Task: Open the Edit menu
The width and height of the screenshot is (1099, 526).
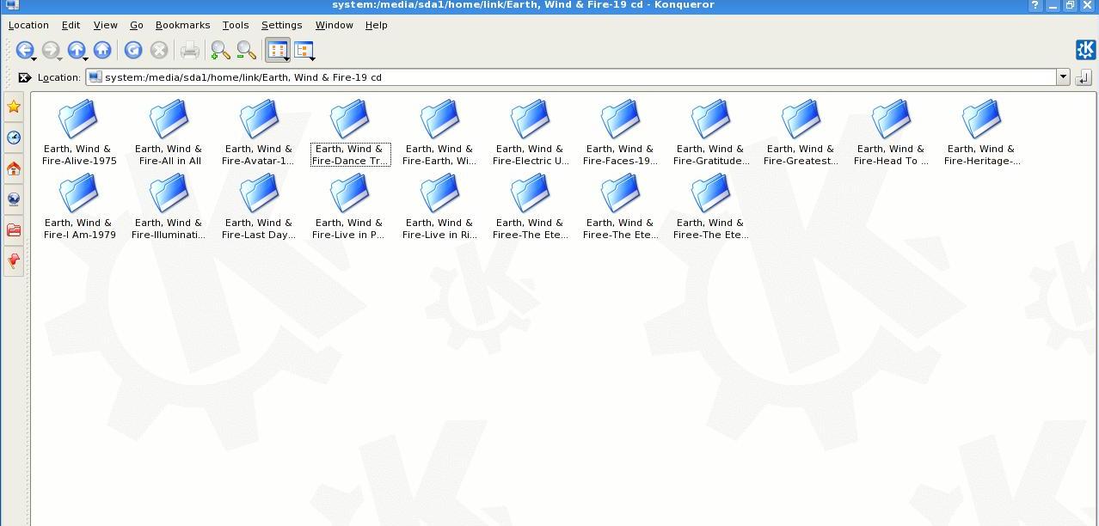Action: (71, 25)
